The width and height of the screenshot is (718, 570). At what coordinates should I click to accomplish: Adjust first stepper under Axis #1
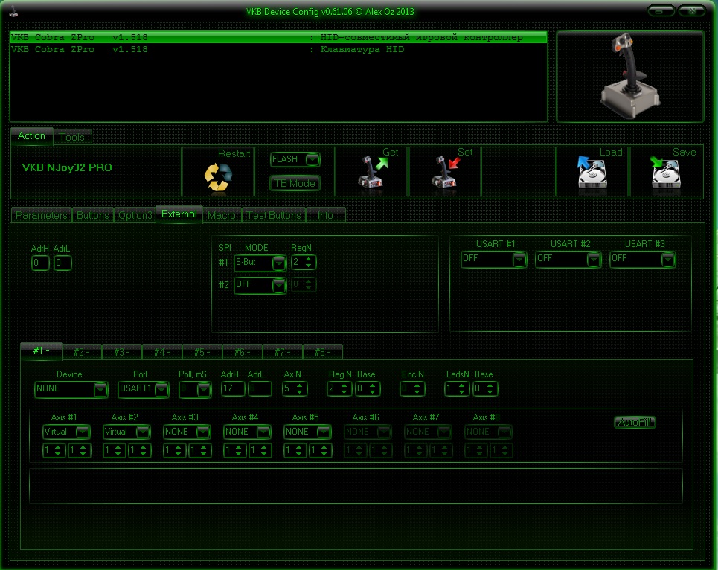click(x=54, y=451)
